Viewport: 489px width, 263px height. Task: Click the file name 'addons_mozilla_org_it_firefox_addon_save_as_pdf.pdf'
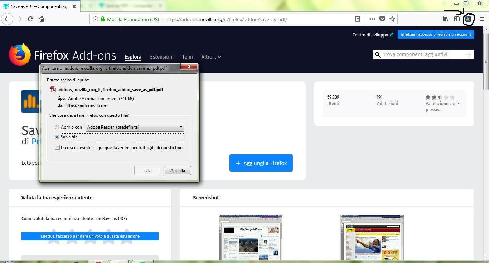[110, 90]
